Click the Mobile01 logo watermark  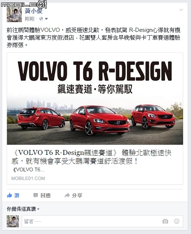point(24,4)
